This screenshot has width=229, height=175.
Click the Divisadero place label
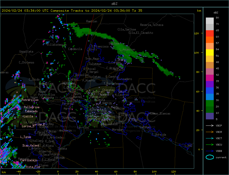pos(124,79)
